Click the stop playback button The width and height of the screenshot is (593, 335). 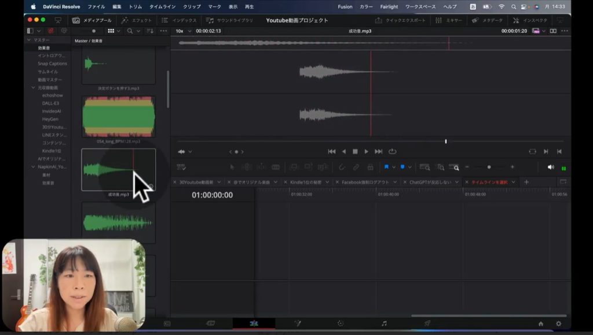(x=355, y=151)
